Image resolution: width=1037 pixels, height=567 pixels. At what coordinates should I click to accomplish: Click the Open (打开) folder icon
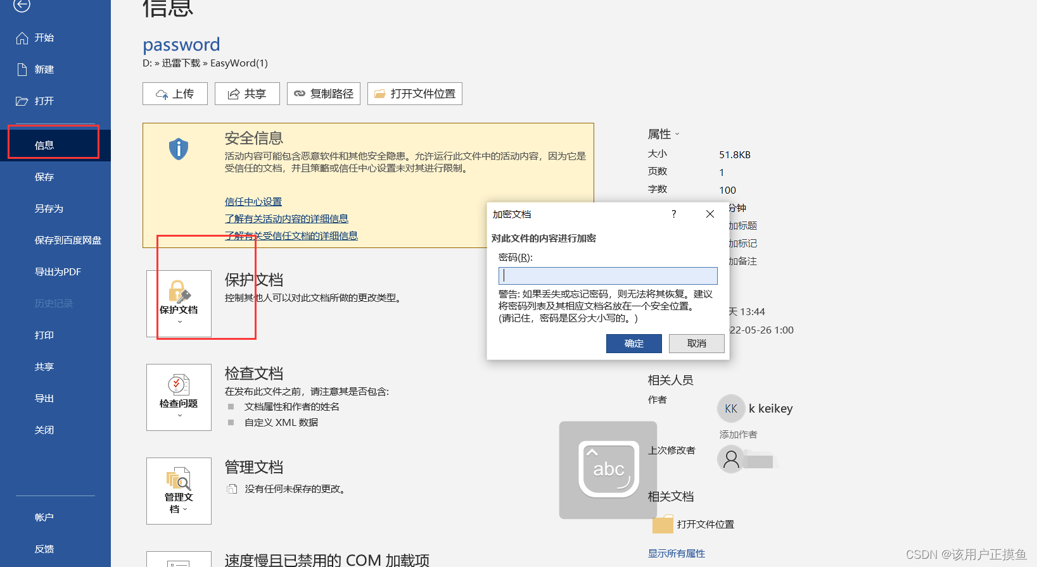(x=22, y=101)
